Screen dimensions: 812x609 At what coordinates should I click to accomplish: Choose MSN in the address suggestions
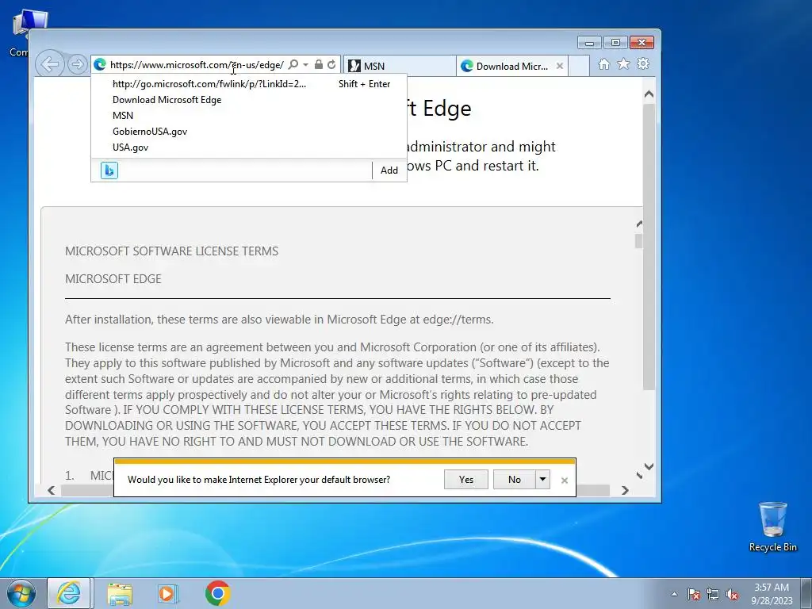click(x=248, y=116)
